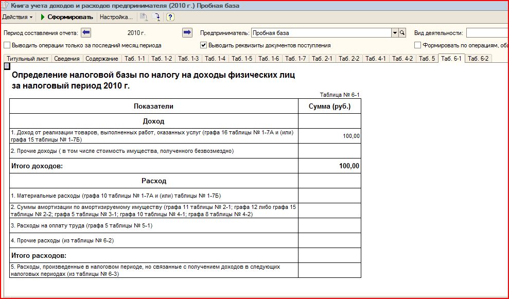This screenshot has width=509, height=299.
Task: Click the previous period left arrow
Action: coord(86,33)
